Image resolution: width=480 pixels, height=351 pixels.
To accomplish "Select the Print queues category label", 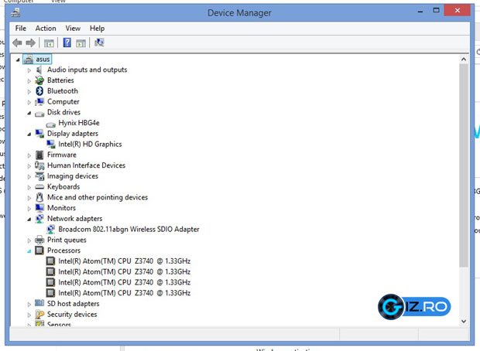I will tap(67, 240).
